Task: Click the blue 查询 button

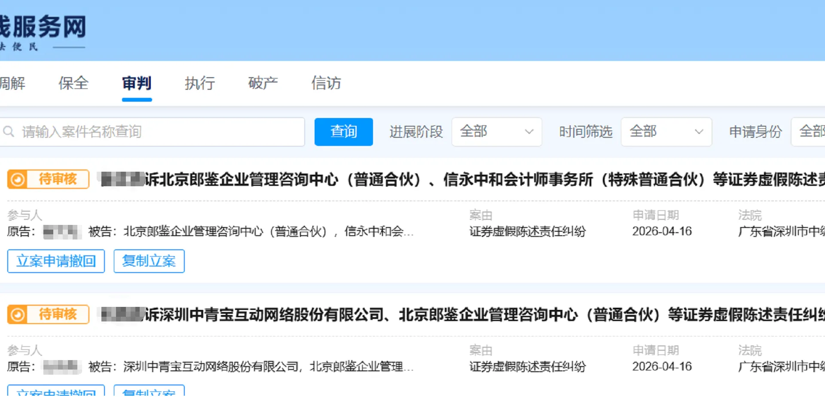Action: 344,132
